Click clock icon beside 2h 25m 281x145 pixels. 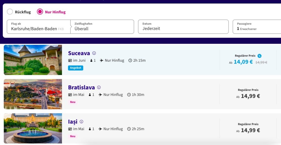coord(129,129)
